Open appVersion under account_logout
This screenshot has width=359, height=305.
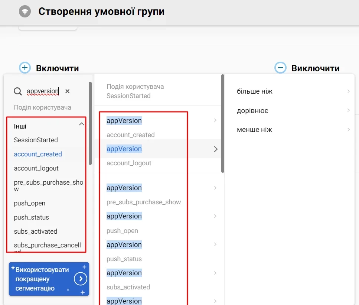point(124,188)
